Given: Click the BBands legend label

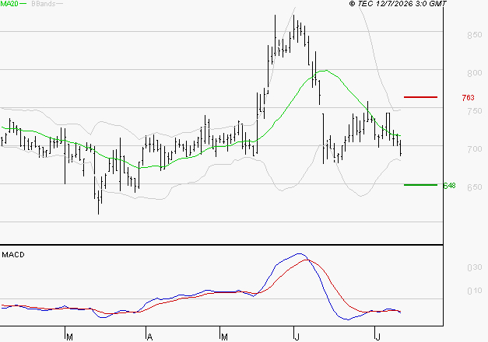Looking at the screenshot, I should click(x=44, y=4).
